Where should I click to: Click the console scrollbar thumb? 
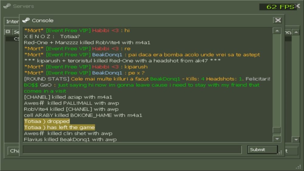click(277, 130)
